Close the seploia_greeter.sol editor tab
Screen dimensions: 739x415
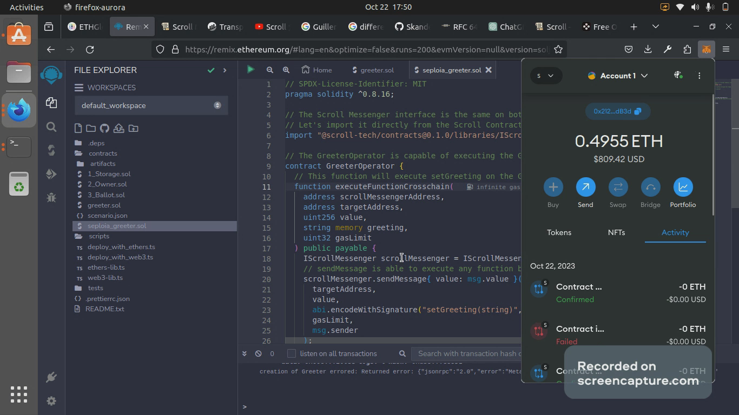[489, 70]
